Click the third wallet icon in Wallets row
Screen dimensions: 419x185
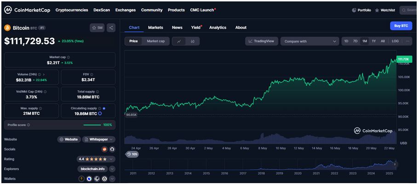[x=97, y=179]
